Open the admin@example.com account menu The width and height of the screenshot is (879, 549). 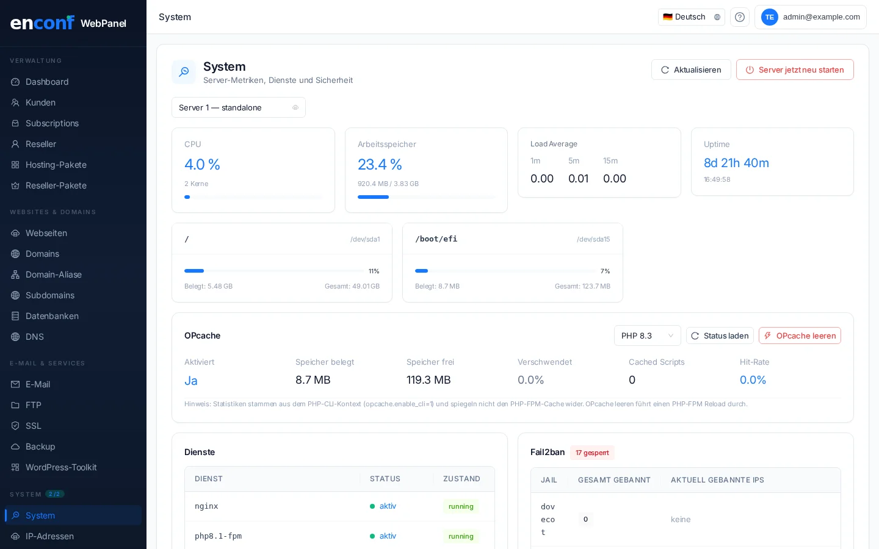tap(810, 17)
